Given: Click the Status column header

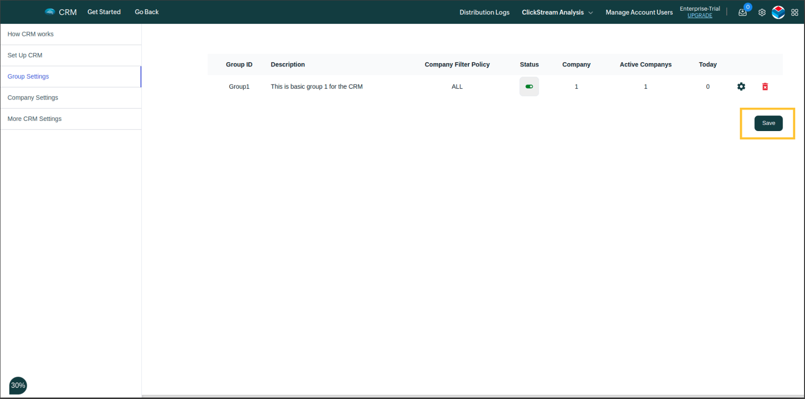Looking at the screenshot, I should click(x=529, y=65).
